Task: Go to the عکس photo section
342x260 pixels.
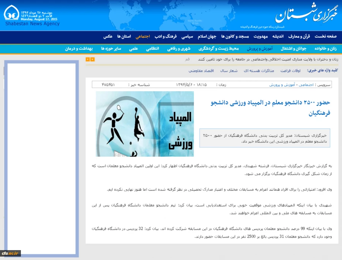Action: point(108,36)
